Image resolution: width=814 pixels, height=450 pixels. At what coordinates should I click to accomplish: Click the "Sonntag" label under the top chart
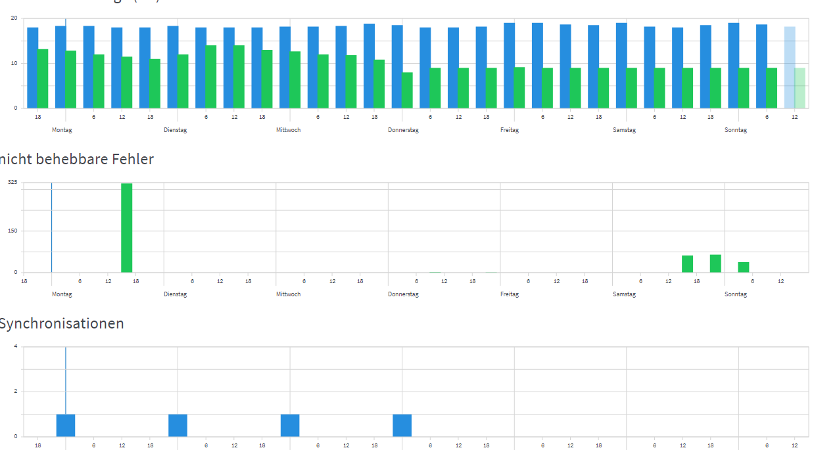(x=736, y=130)
